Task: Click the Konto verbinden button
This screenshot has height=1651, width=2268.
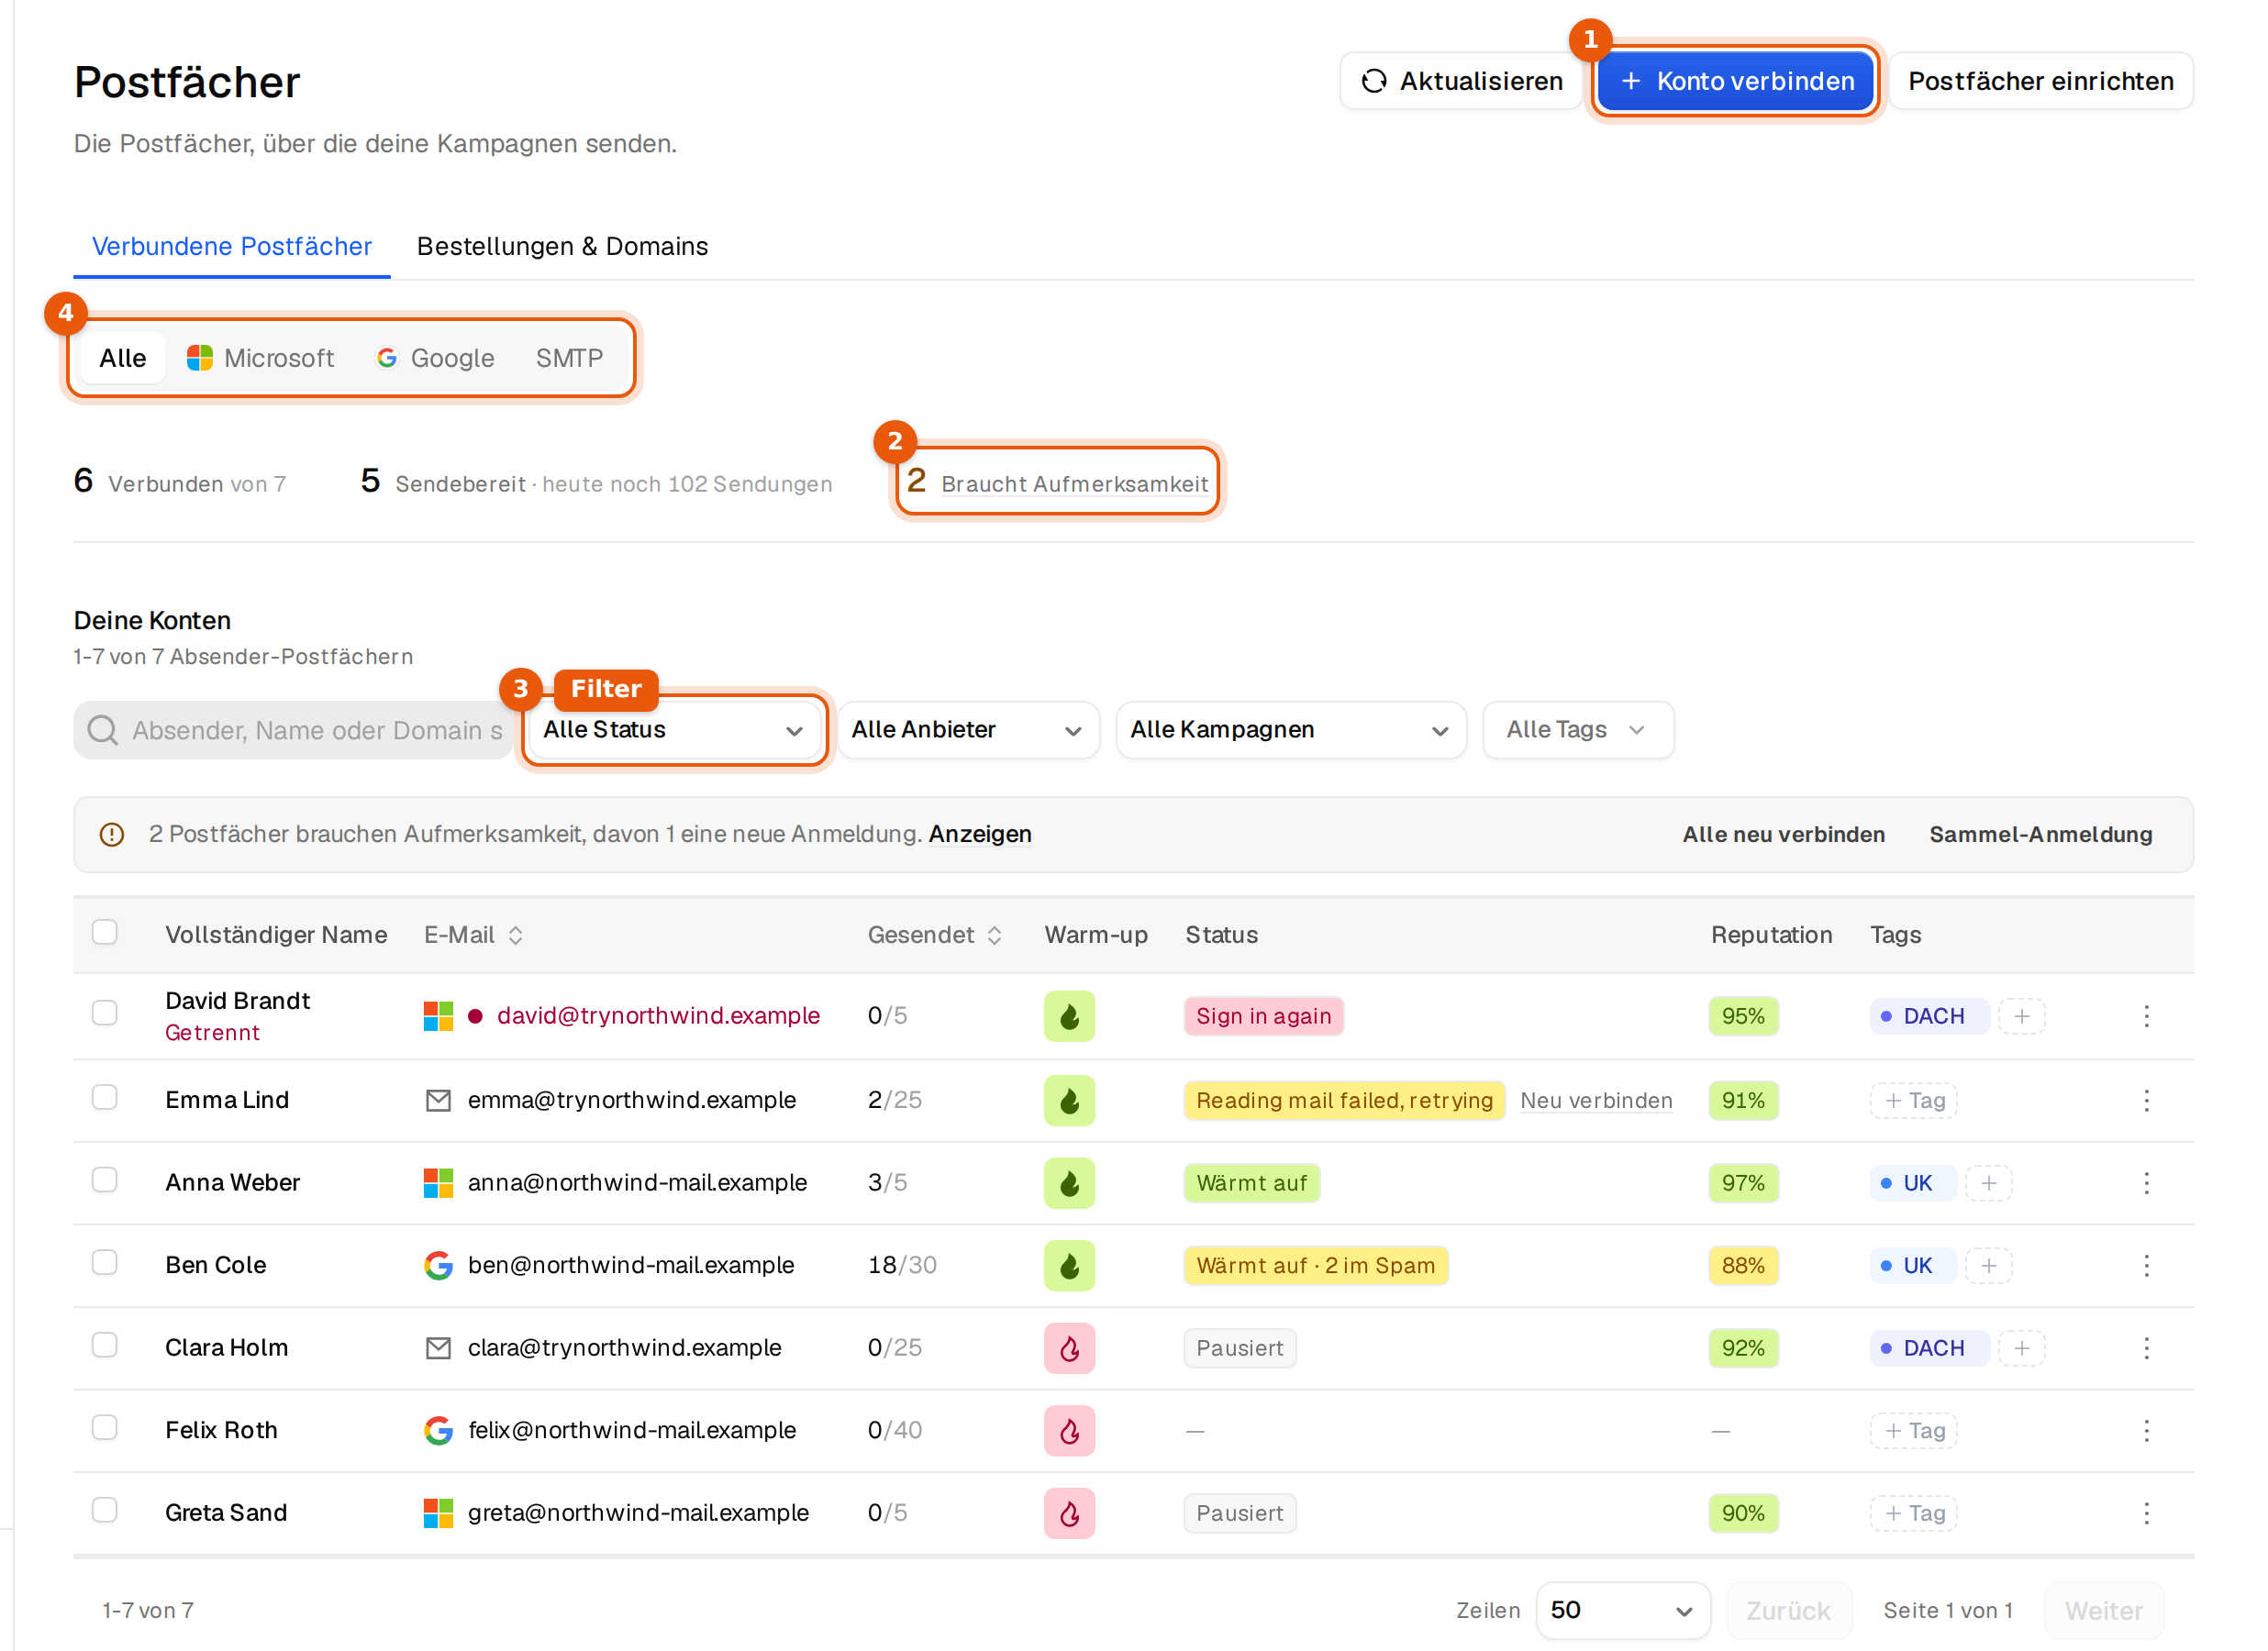Action: (x=1735, y=81)
